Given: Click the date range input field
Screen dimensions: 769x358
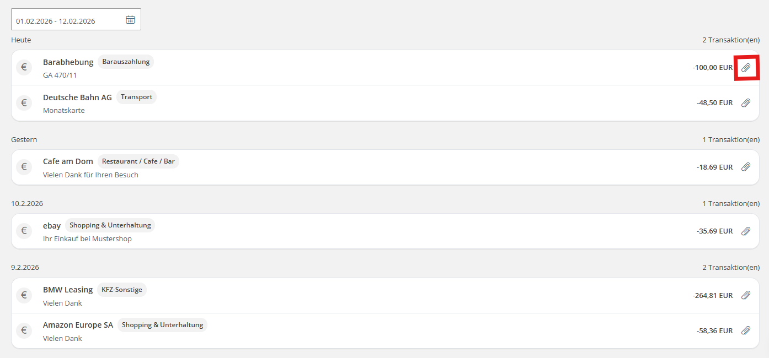Looking at the screenshot, I should pyautogui.click(x=66, y=20).
